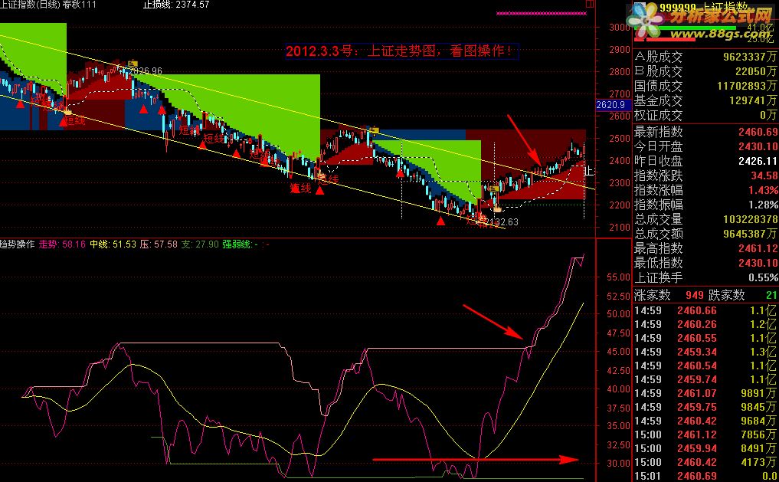Click the 总成交量 value 103228378
Screen dimensions: 779x482
point(750,219)
